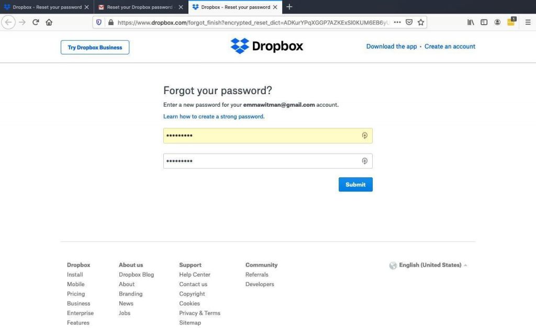Open the Firefox account icon
The image size is (536, 328).
click(497, 22)
